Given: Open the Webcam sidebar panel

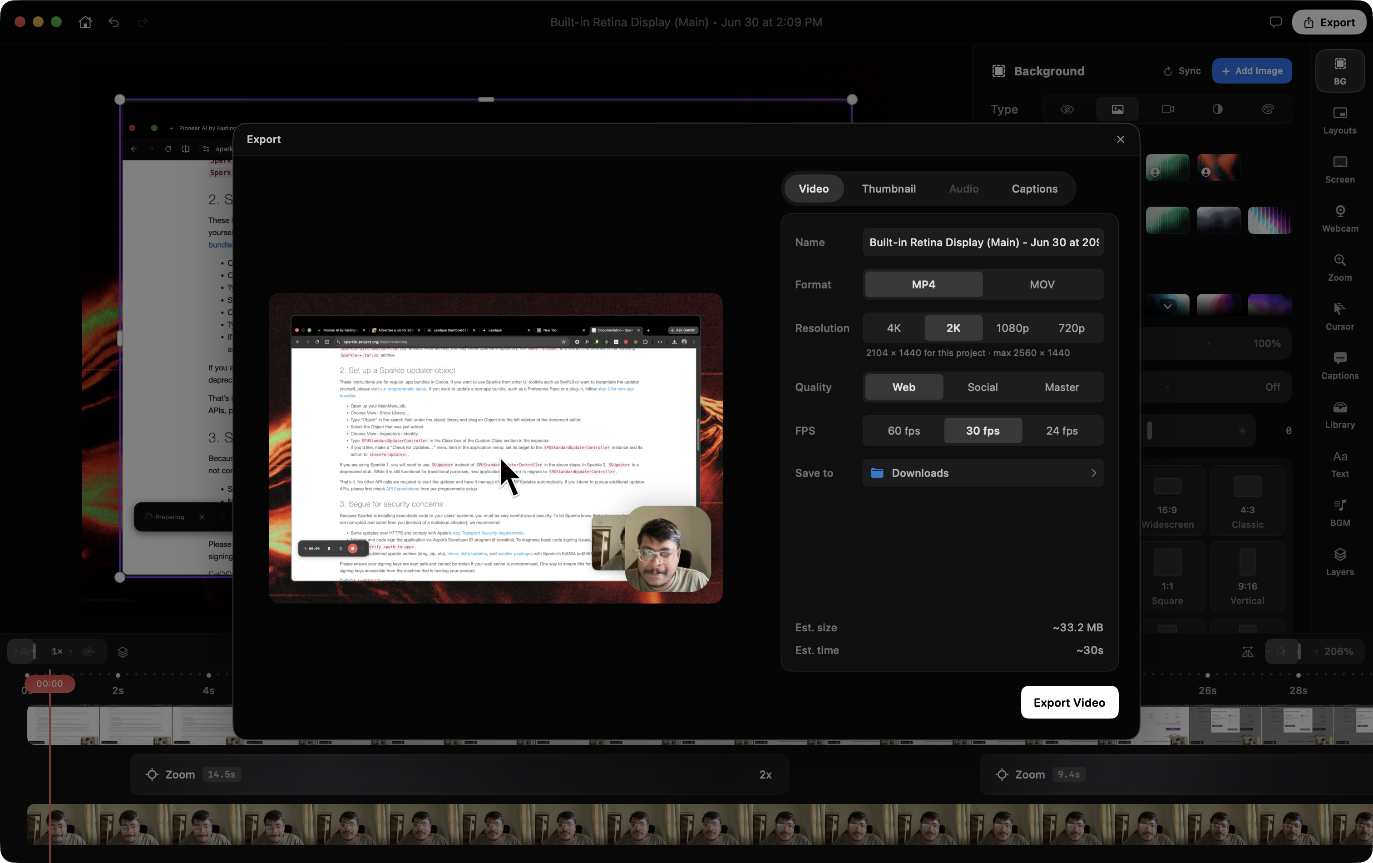Looking at the screenshot, I should click(x=1339, y=218).
